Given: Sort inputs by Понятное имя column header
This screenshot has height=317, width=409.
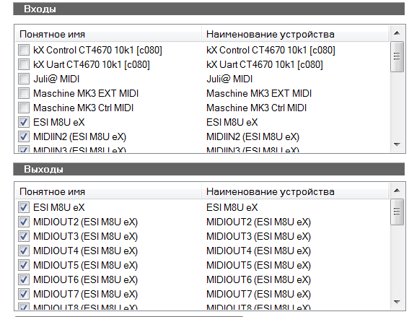Looking at the screenshot, I should [108, 34].
